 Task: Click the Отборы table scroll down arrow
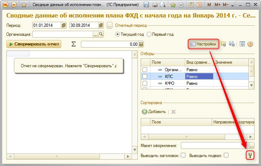coord(251,86)
